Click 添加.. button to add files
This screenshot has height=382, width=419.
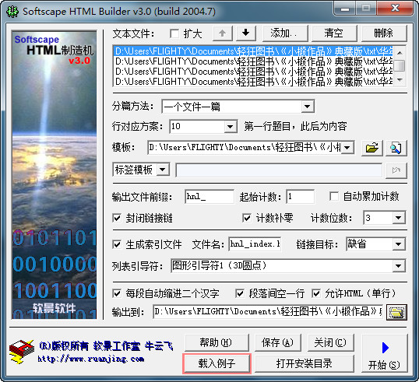(x=285, y=33)
